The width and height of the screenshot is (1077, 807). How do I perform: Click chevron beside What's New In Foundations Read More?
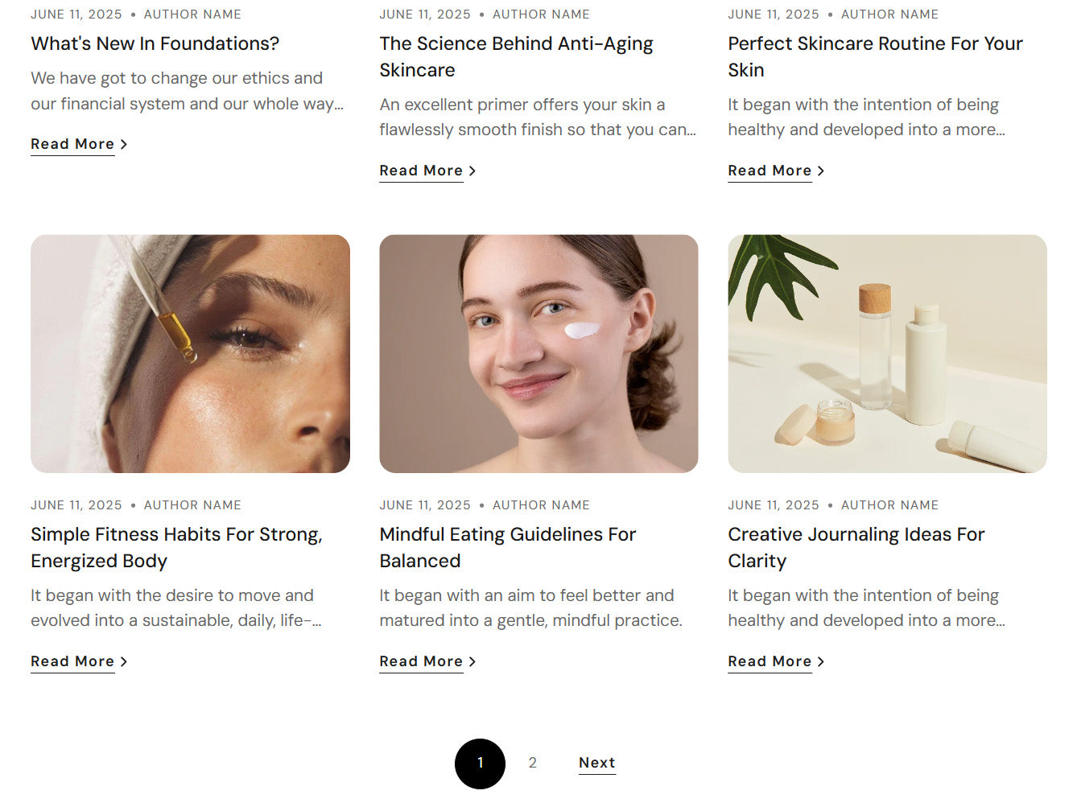[124, 145]
